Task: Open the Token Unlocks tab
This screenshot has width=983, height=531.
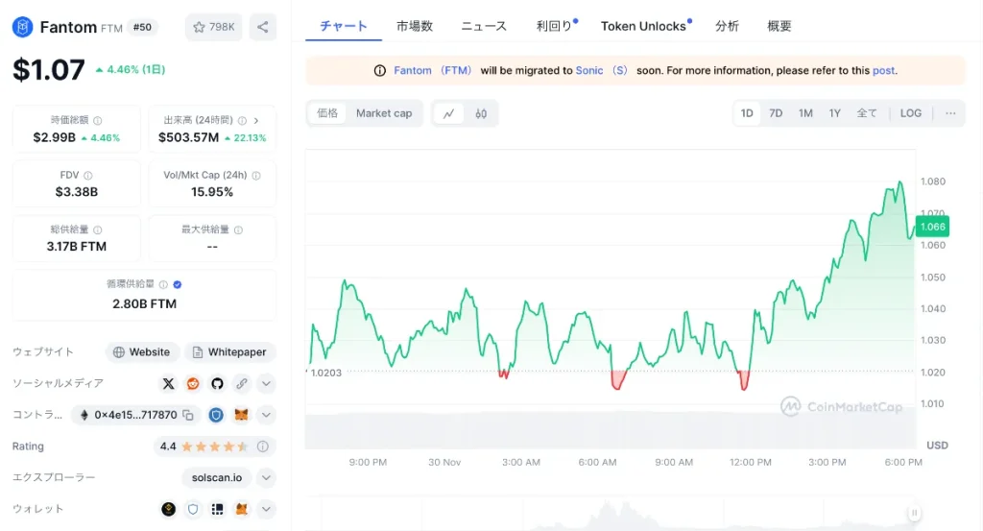Action: (x=643, y=26)
